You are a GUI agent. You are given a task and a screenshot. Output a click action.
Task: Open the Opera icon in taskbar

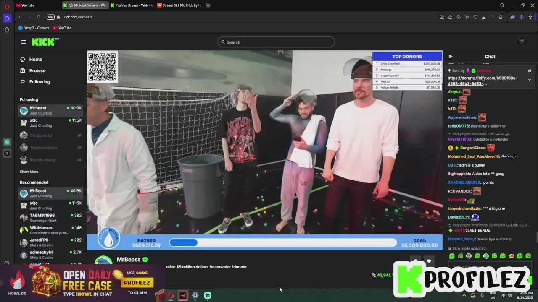[x=171, y=295]
